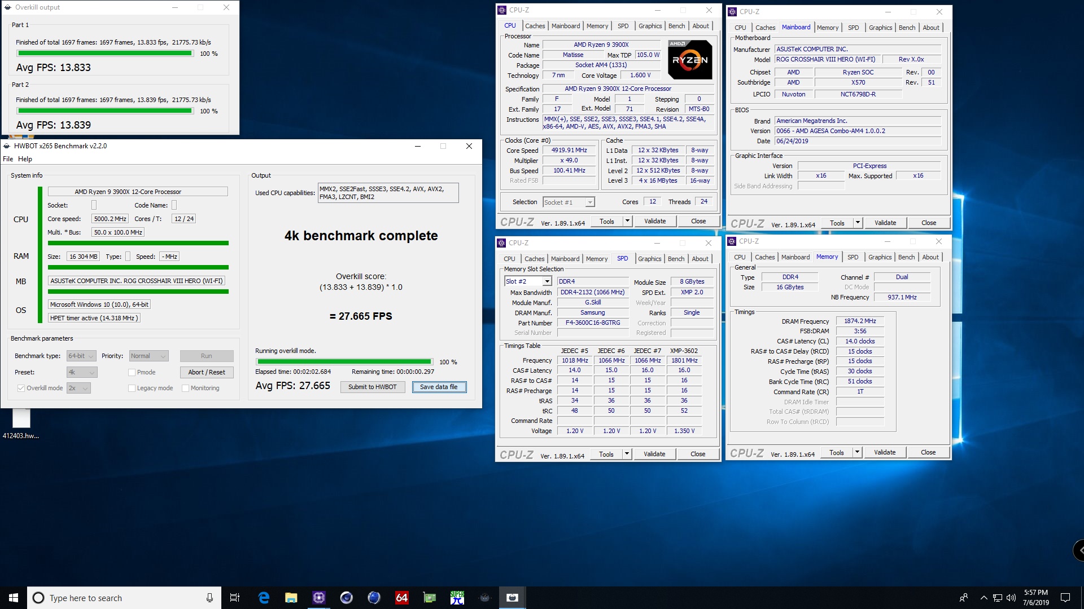
Task: Switch to About tab in CPU-Z Memory window
Action: (930, 257)
